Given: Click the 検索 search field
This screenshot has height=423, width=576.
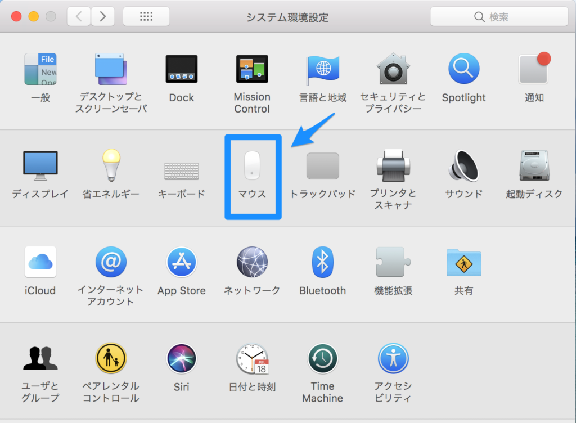Looking at the screenshot, I should point(499,16).
